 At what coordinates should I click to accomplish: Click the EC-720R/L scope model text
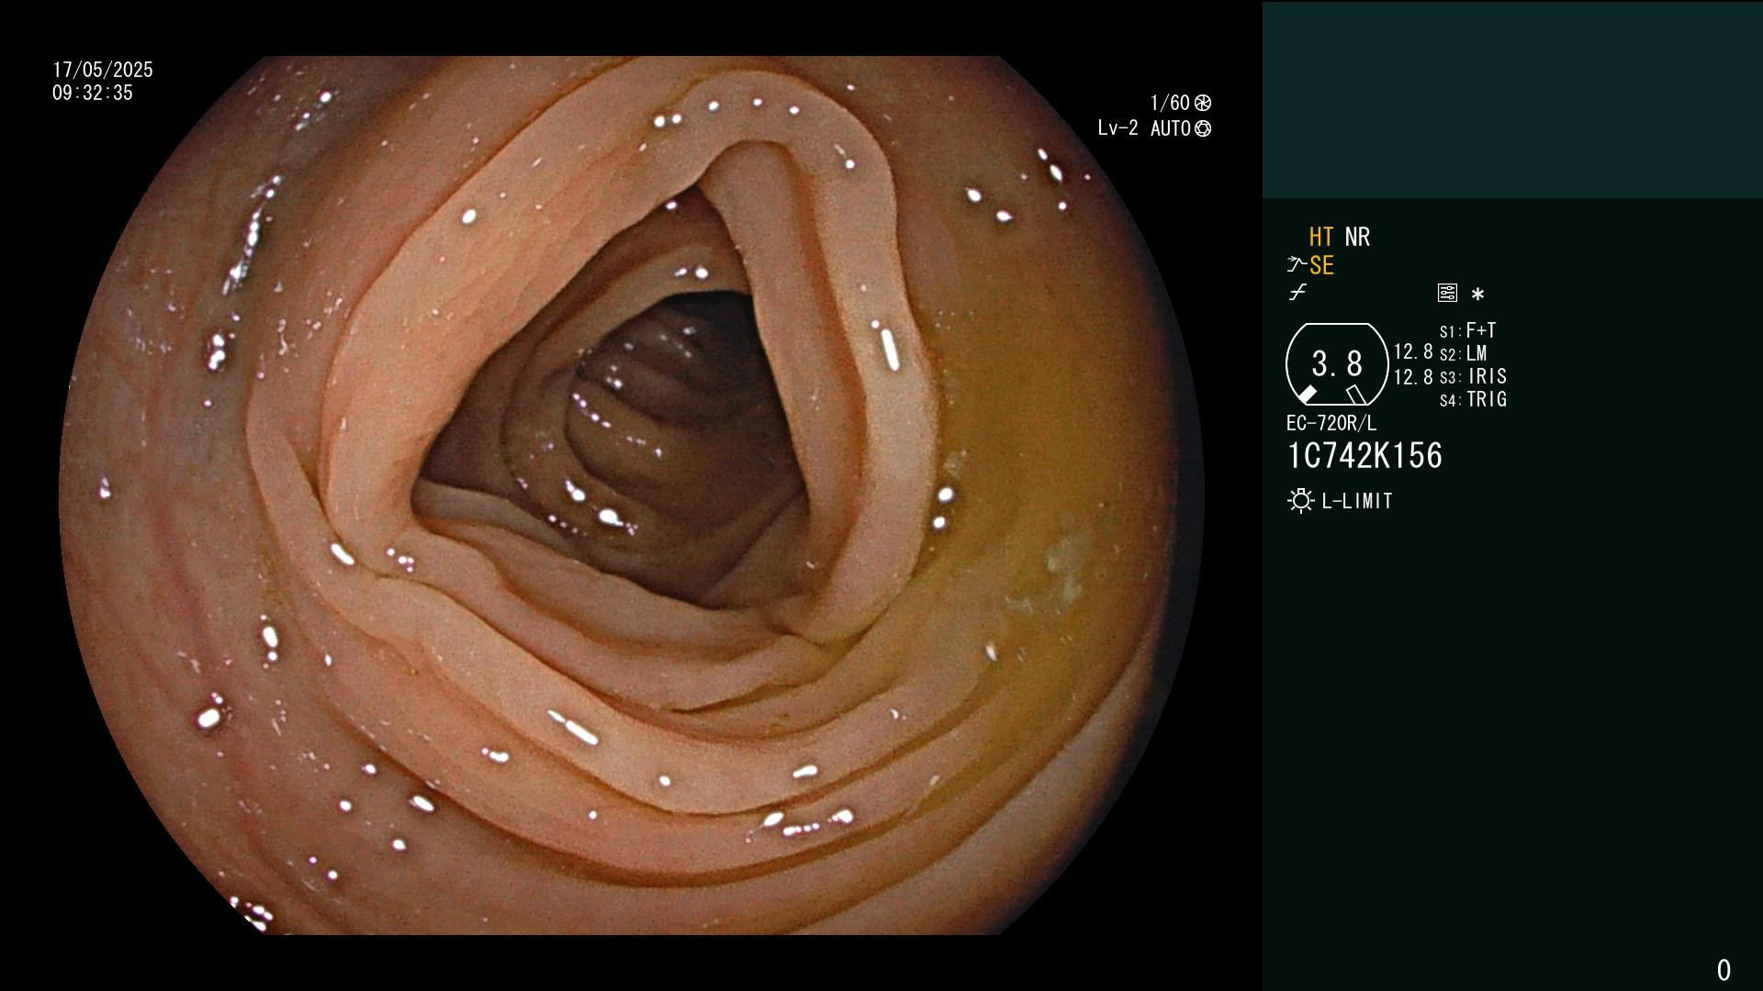pyautogui.click(x=1331, y=424)
